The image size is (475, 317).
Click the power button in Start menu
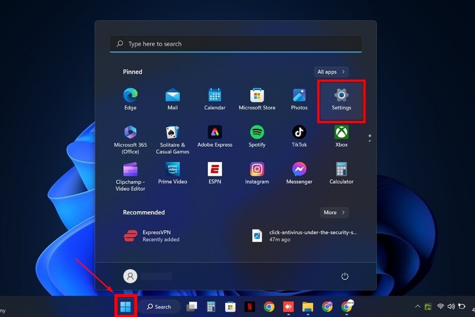[x=345, y=276]
